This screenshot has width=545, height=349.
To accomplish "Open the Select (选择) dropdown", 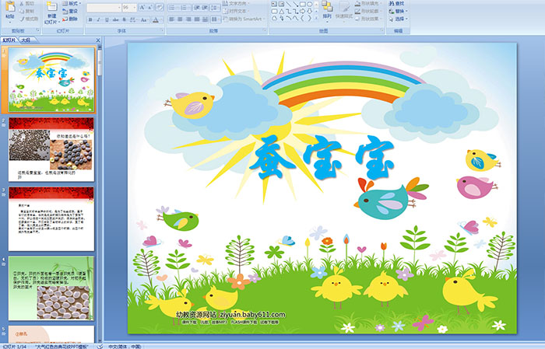I will coord(399,19).
